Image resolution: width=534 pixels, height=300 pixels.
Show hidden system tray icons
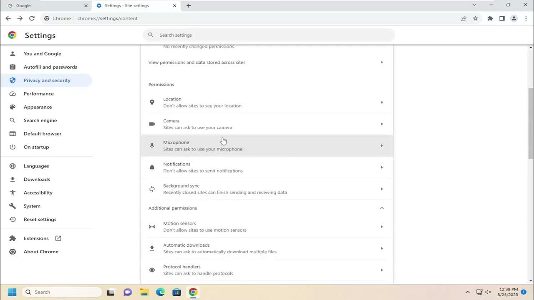point(467,292)
